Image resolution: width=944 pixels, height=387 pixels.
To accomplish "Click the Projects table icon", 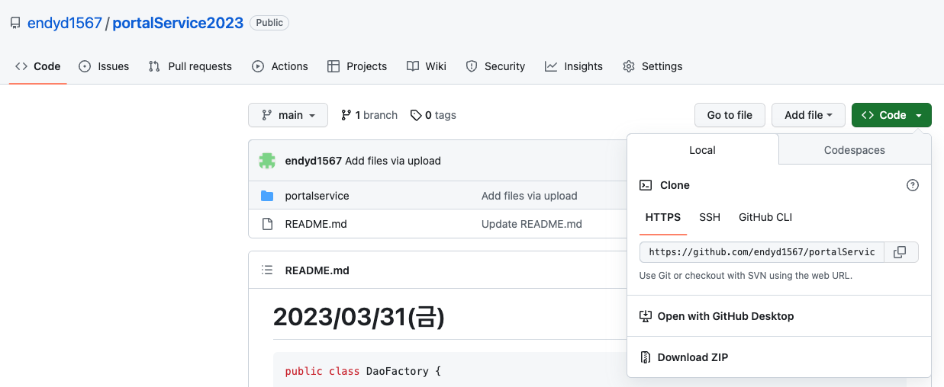I will [333, 66].
